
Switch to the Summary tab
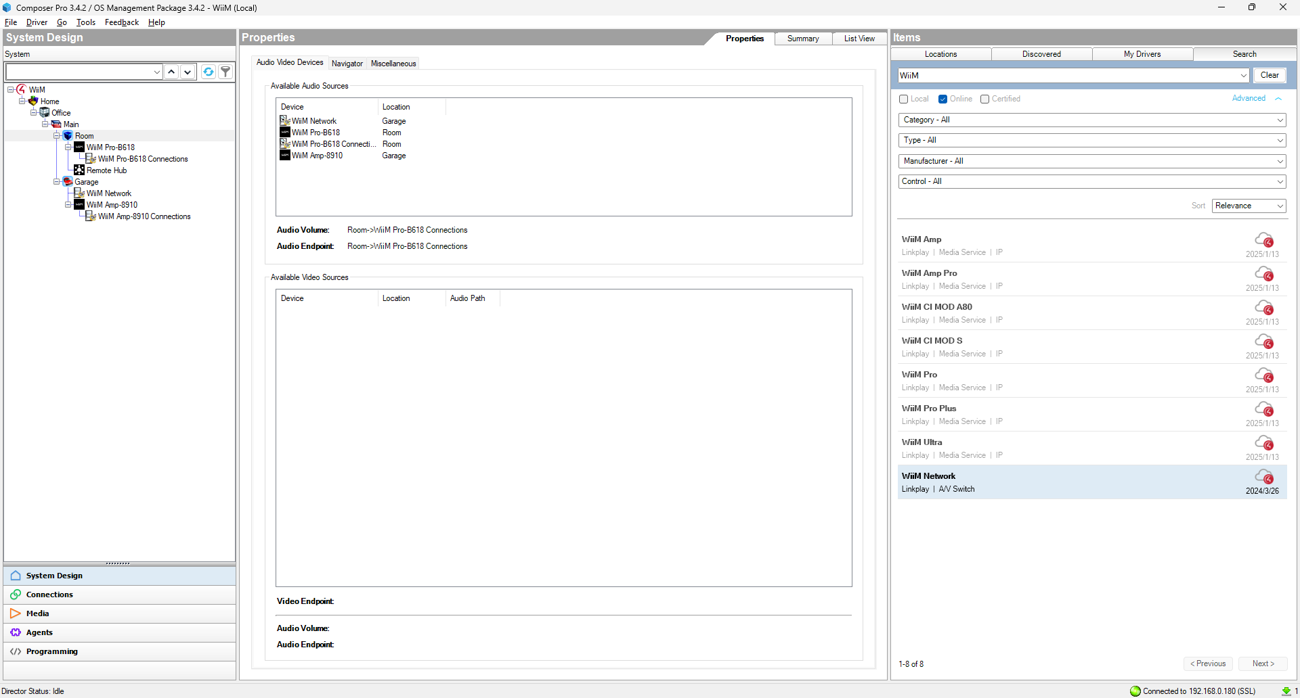click(803, 39)
